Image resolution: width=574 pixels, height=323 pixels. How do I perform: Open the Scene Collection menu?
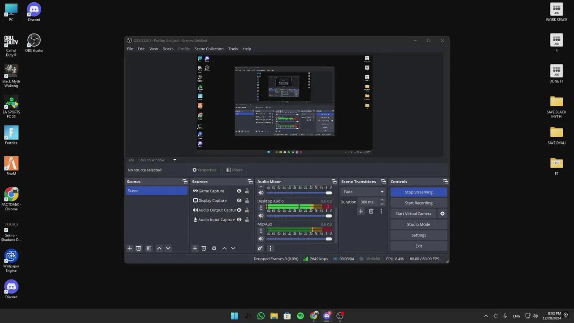tap(209, 48)
